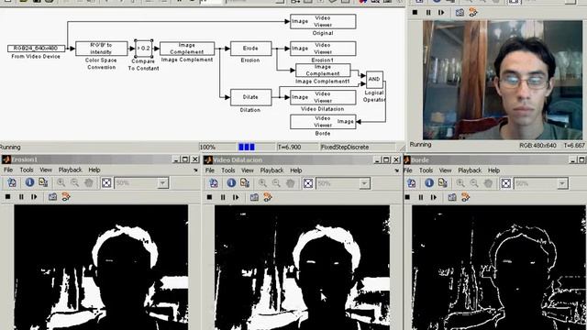Screen dimensions: 587x330
Task: Open print icon in Erosion1 toolbar
Action: [12, 182]
